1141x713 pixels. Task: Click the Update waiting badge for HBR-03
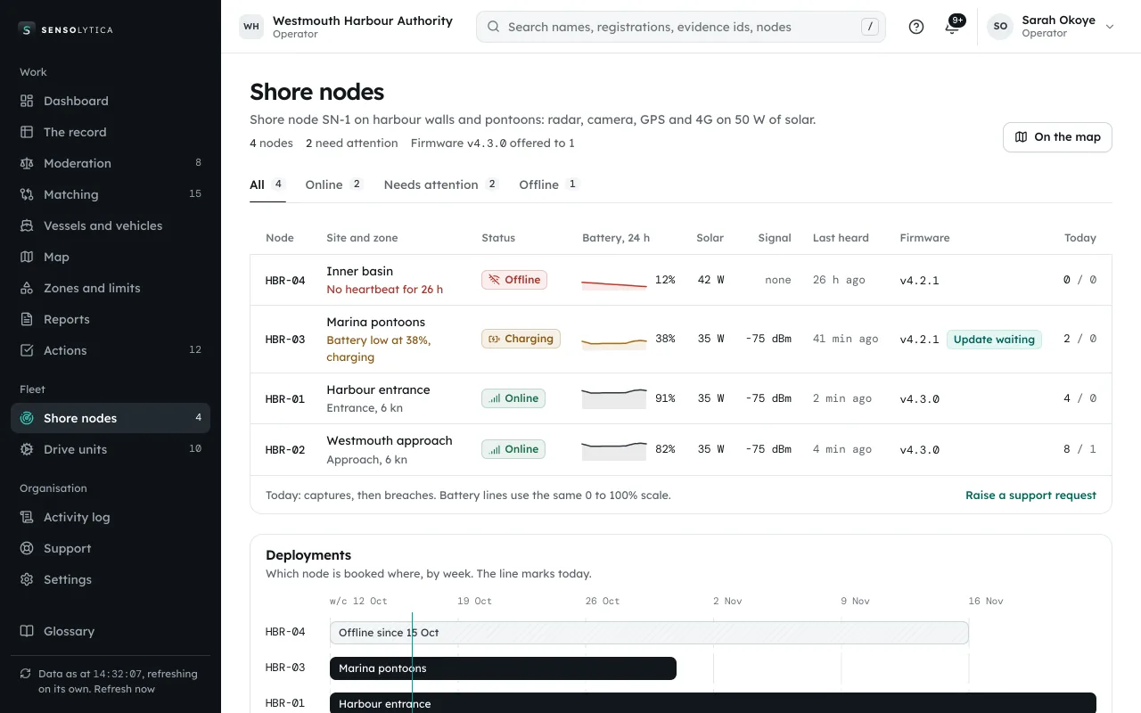click(x=994, y=340)
